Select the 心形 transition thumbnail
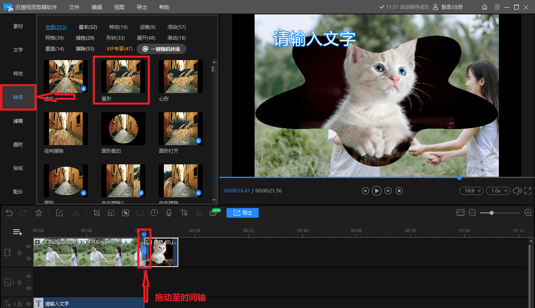Image resolution: width=535 pixels, height=308 pixels. click(x=181, y=76)
